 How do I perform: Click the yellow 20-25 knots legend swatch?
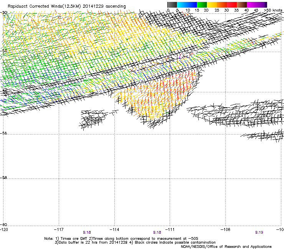(x=212, y=5)
